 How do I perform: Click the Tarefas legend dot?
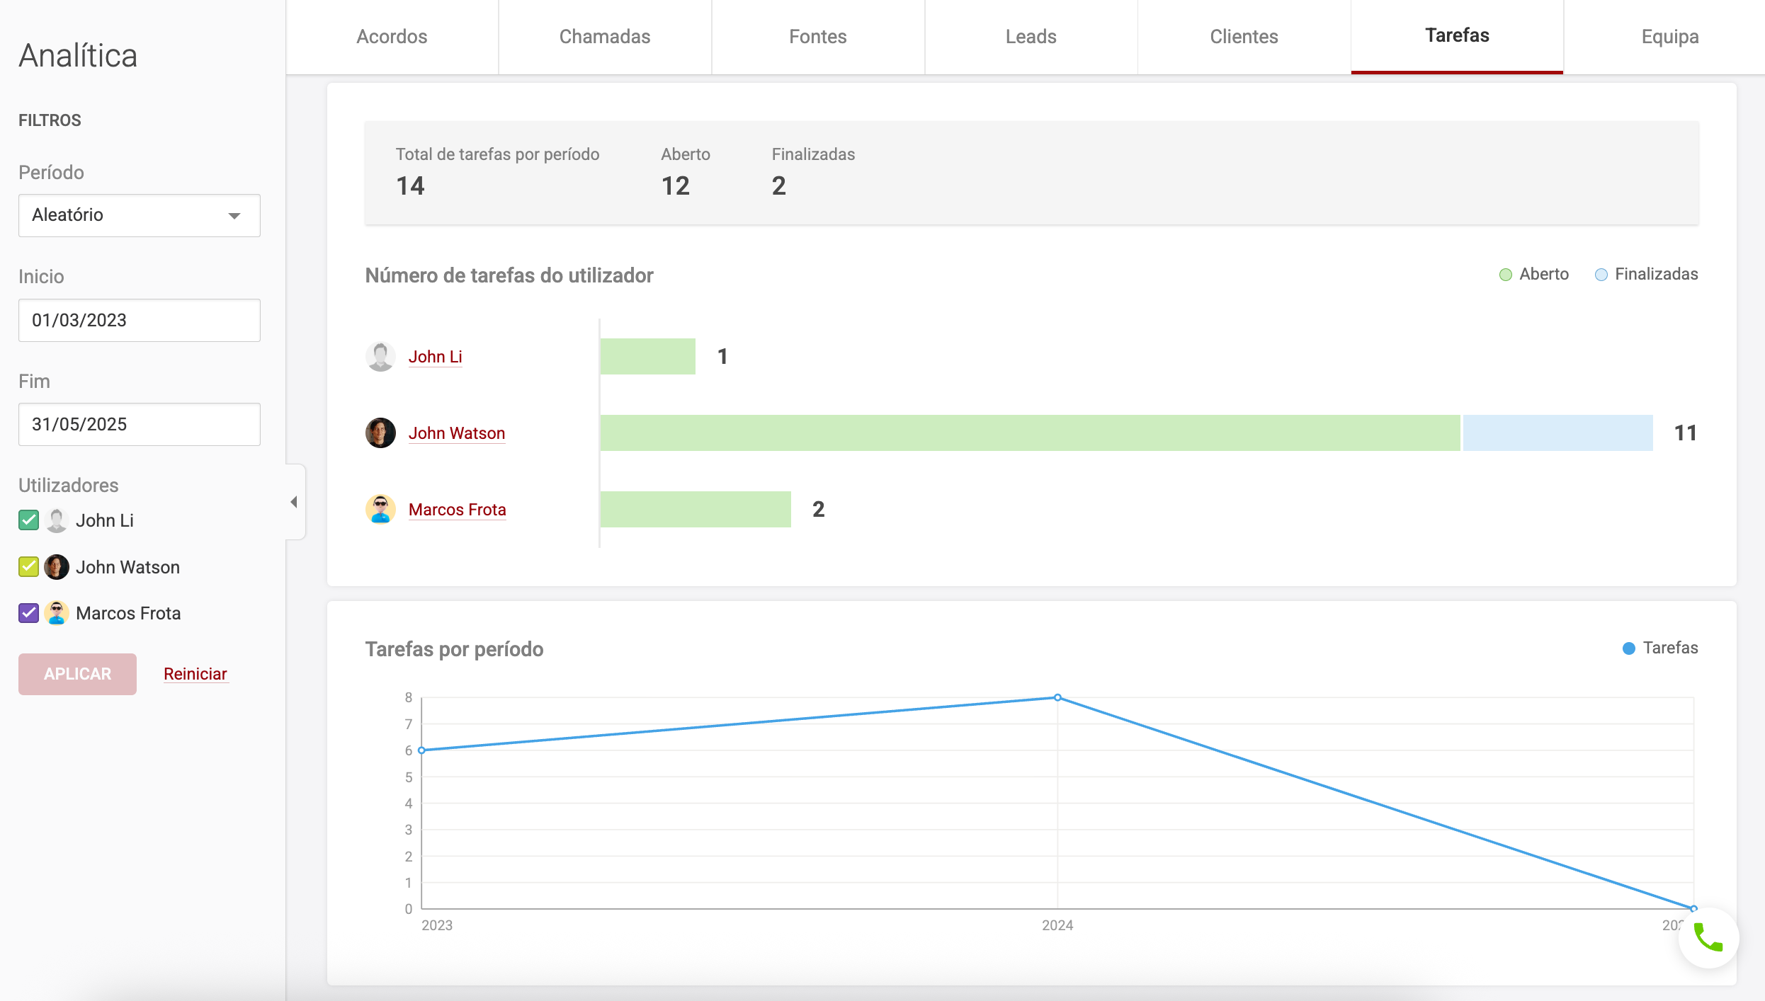click(x=1628, y=648)
